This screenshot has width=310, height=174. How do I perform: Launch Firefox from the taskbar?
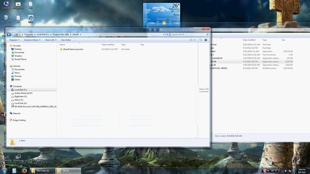[24, 171]
